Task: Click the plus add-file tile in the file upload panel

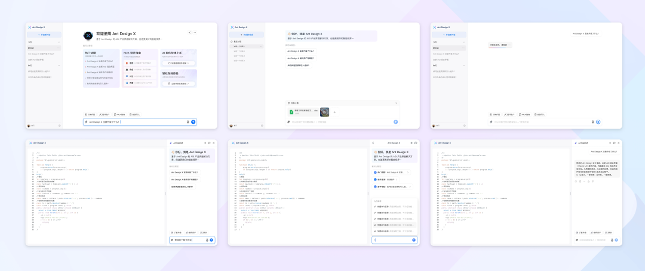Action: click(334, 112)
